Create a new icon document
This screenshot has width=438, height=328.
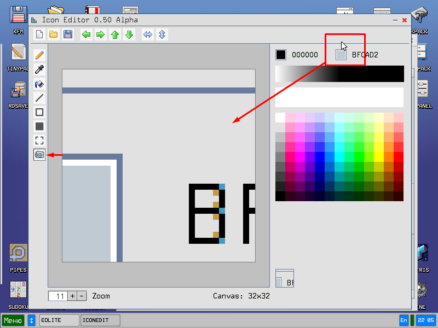click(39, 34)
